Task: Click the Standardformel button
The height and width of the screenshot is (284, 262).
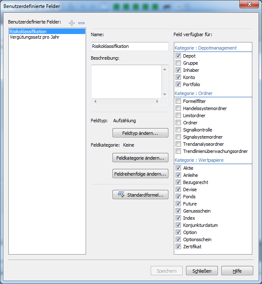Action: pos(140,195)
